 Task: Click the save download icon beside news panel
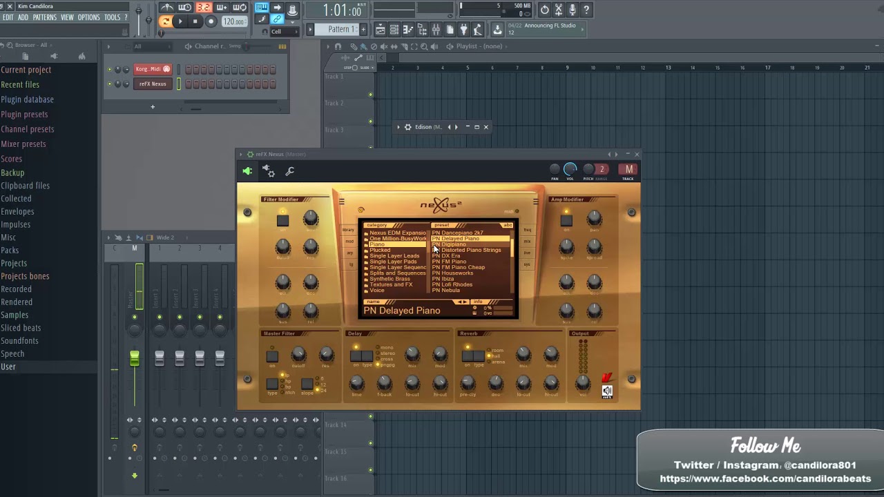(497, 29)
